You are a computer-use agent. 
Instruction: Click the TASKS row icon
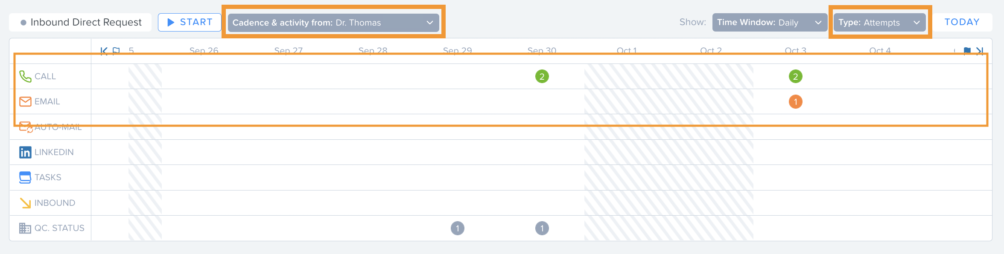click(25, 177)
